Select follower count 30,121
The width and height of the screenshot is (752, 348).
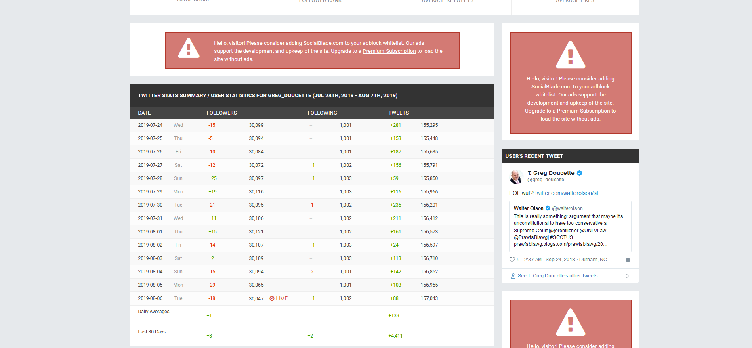[x=256, y=232]
